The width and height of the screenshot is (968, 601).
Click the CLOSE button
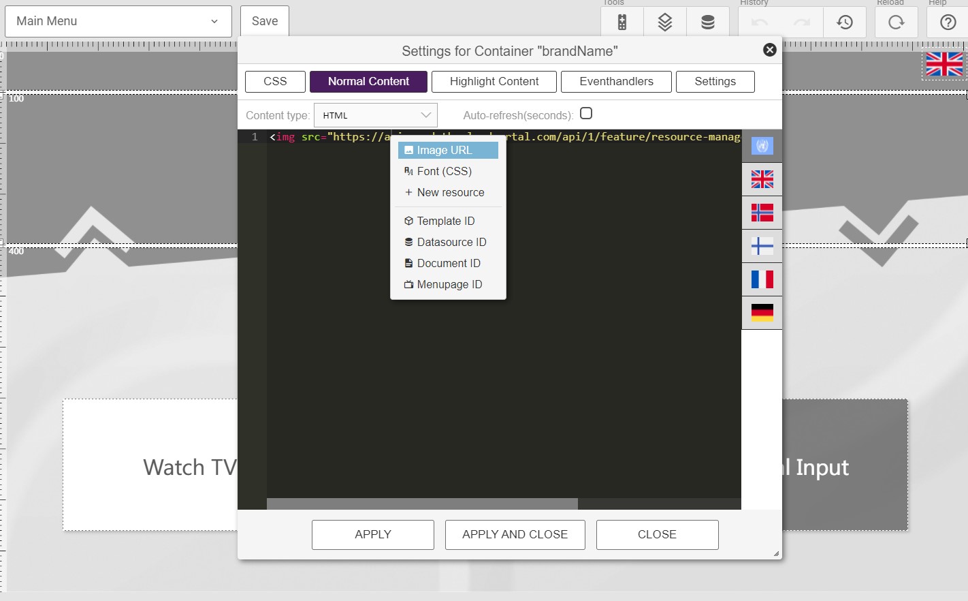(x=658, y=535)
